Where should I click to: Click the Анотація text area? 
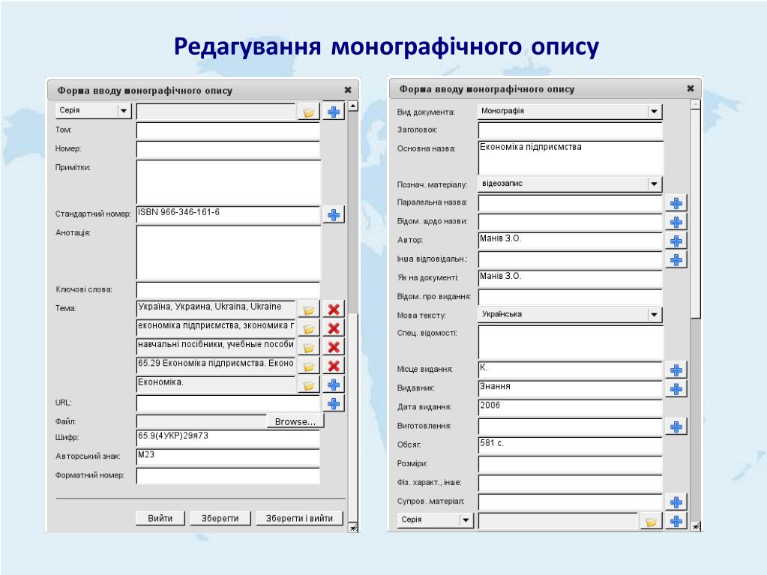[x=229, y=253]
